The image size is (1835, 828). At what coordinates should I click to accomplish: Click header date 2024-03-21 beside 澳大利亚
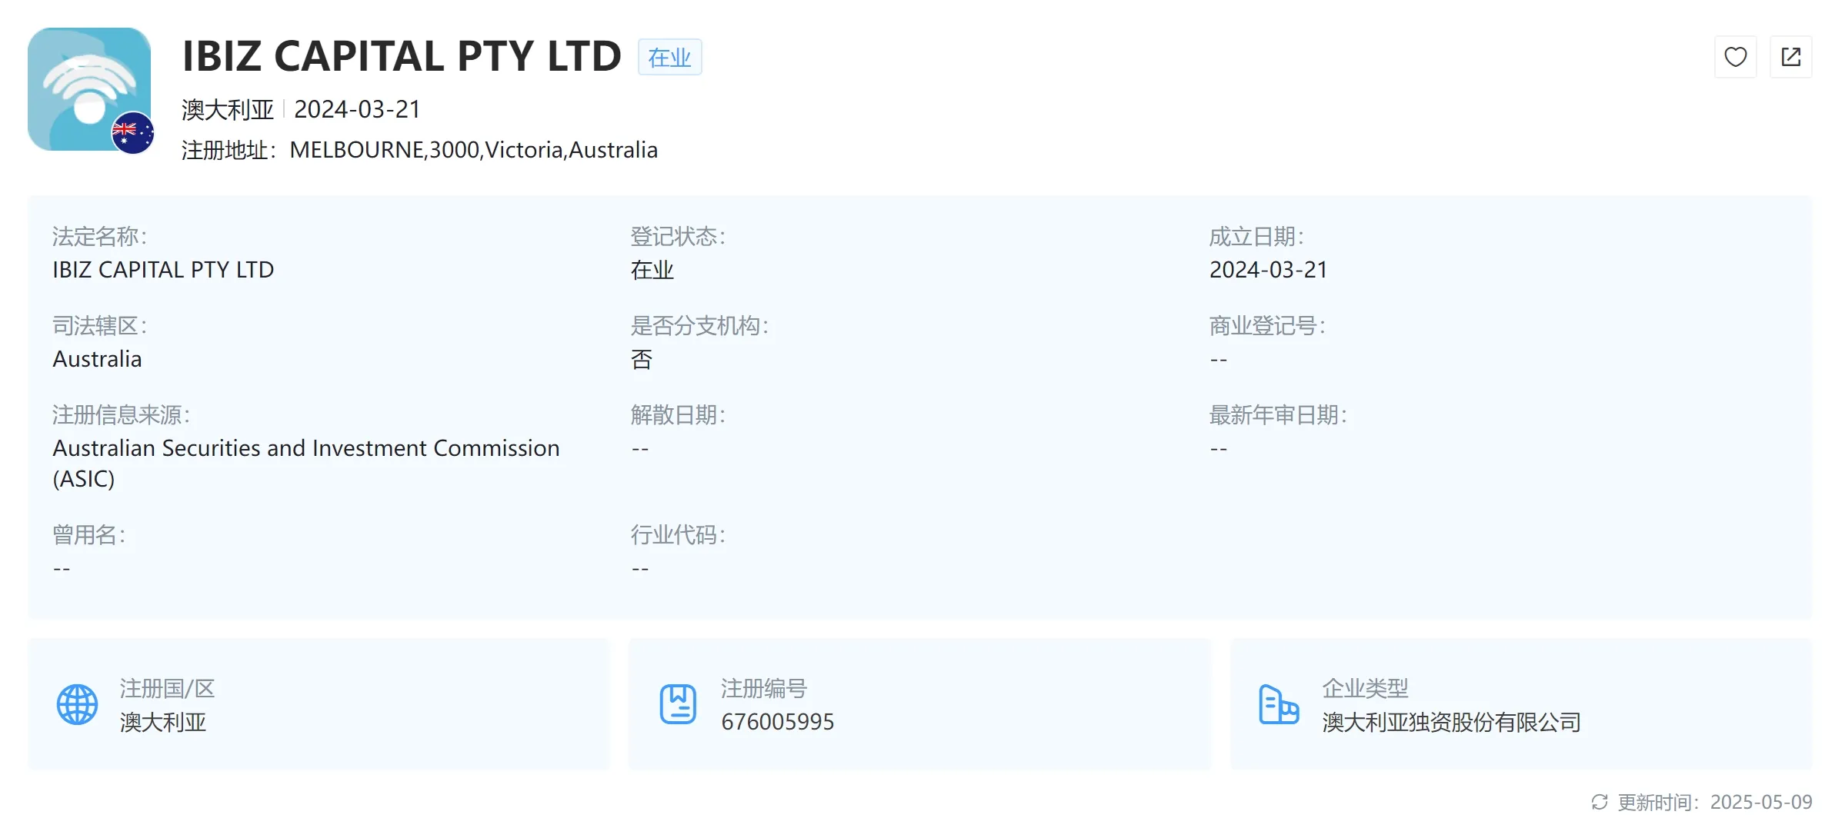(x=357, y=109)
